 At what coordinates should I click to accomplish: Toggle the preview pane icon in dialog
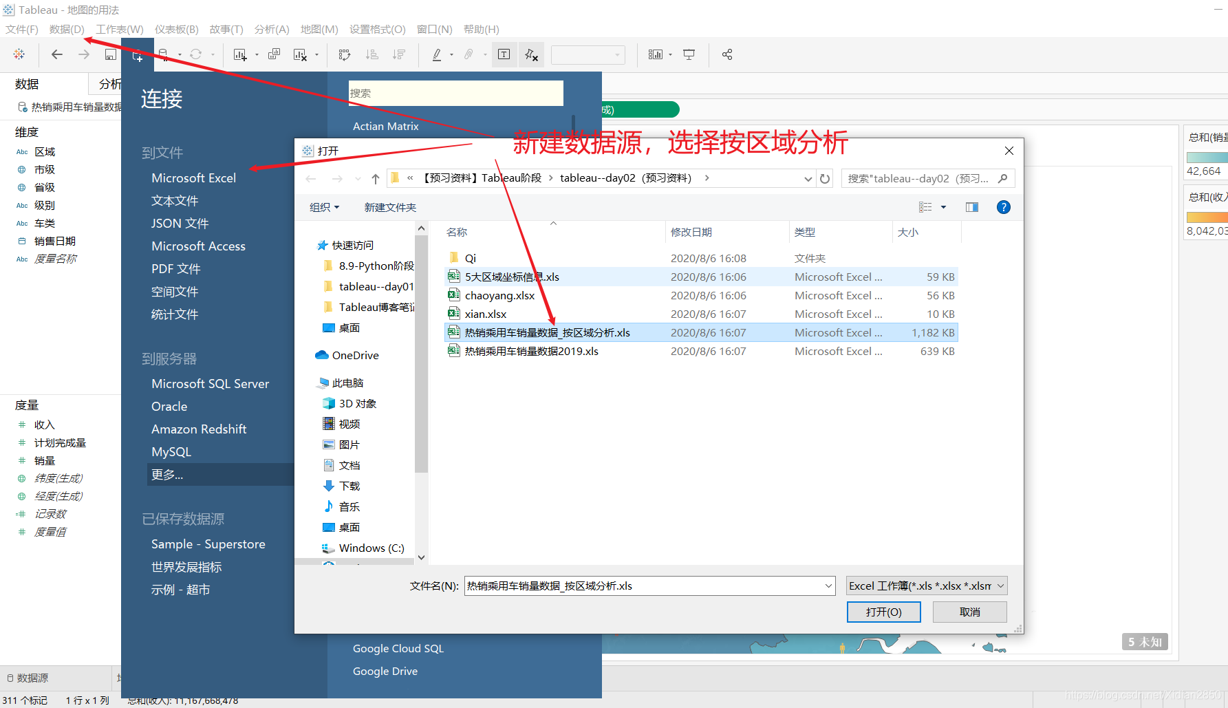point(972,207)
